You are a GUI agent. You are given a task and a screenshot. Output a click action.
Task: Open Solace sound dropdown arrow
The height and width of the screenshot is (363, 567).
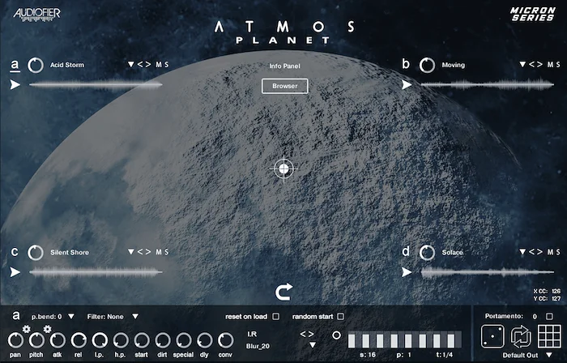tap(522, 252)
